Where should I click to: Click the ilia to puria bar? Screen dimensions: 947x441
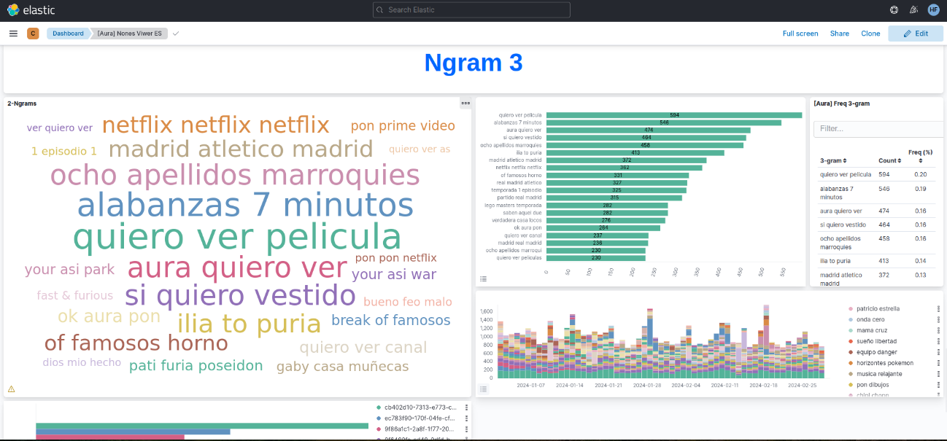[635, 152]
